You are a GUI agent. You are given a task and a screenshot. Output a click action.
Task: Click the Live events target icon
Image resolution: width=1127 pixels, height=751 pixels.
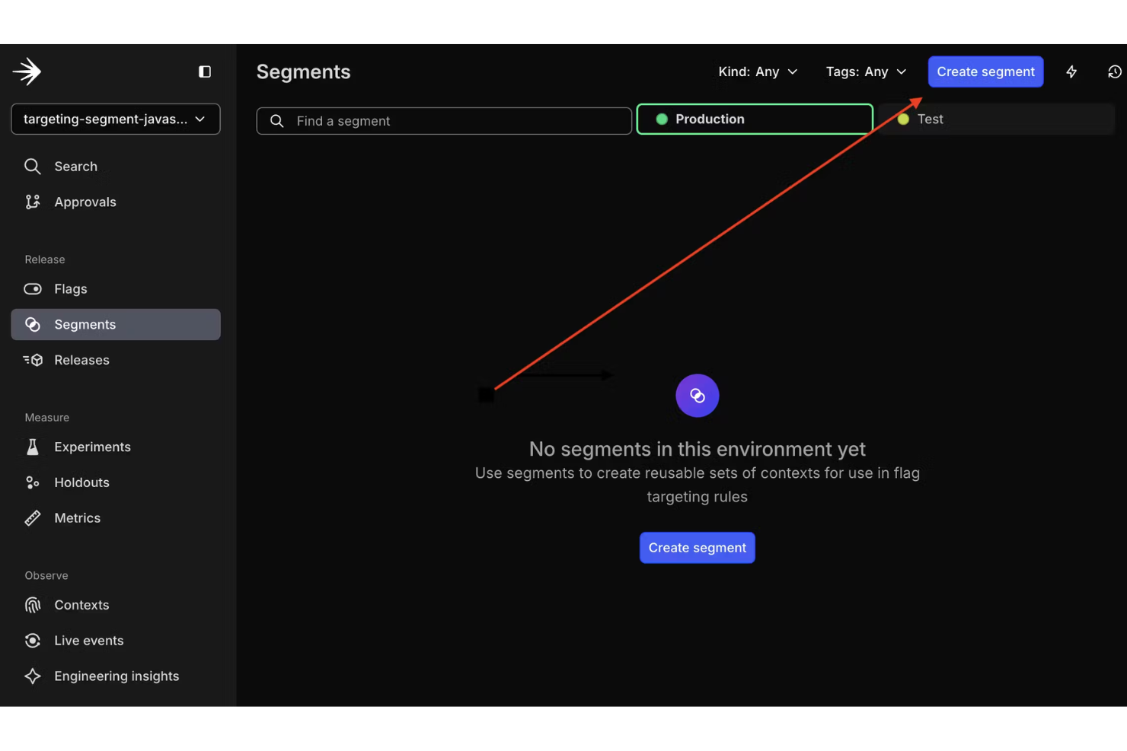click(x=33, y=641)
